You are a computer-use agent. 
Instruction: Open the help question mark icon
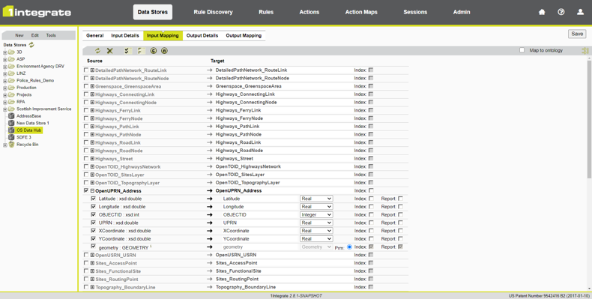tap(561, 12)
